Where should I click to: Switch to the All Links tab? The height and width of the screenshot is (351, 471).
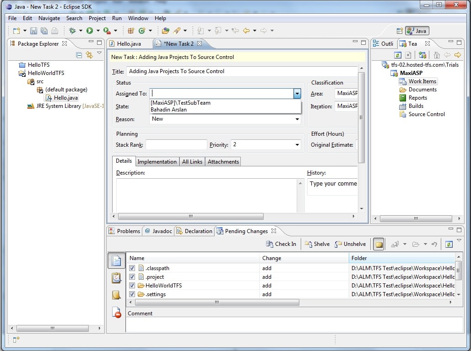(x=192, y=162)
